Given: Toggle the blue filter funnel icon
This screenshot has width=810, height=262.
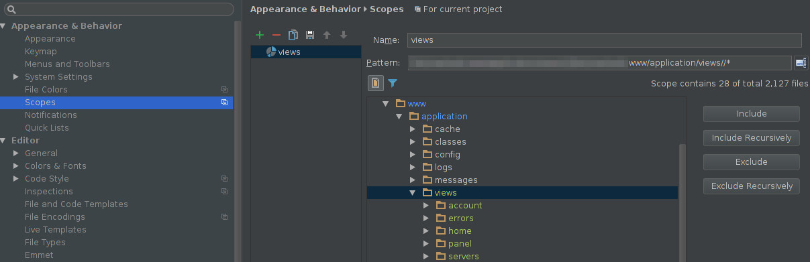Looking at the screenshot, I should [393, 83].
